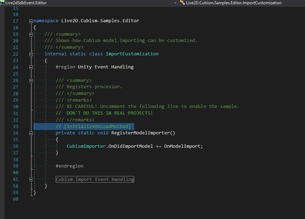Collapse the summary comment on line 19
This screenshot has width=305, height=219.
point(31,35)
